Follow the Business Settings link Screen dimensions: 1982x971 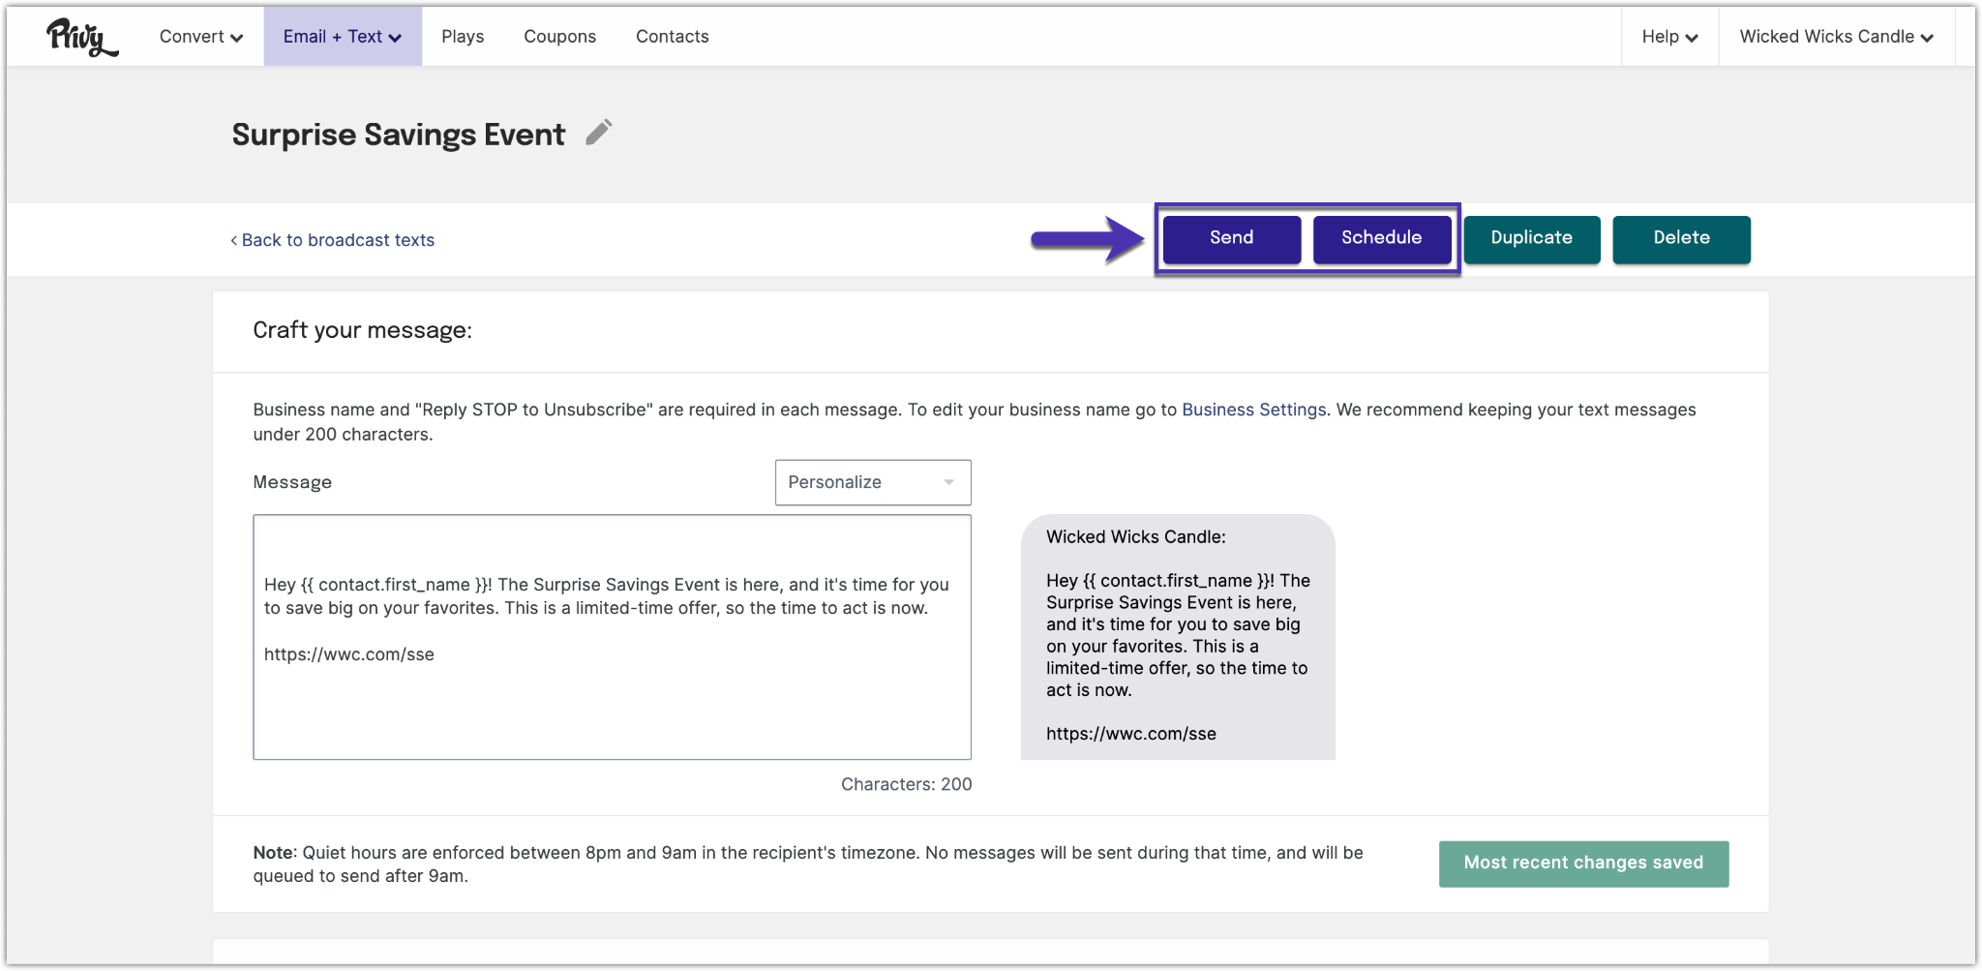pyautogui.click(x=1253, y=410)
